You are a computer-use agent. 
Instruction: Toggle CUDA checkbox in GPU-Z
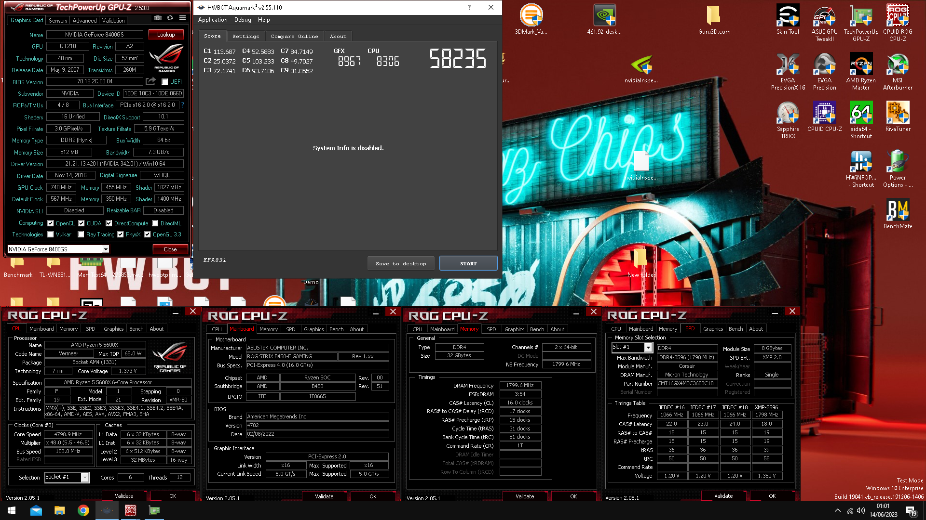(82, 223)
